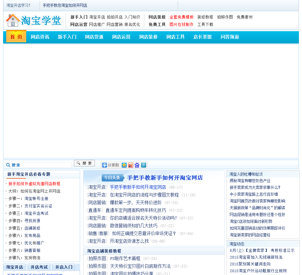Viewport: 302px width, 275px height.
Task: Open 微信营销须知的几大技巧 article
Action: click(x=133, y=226)
